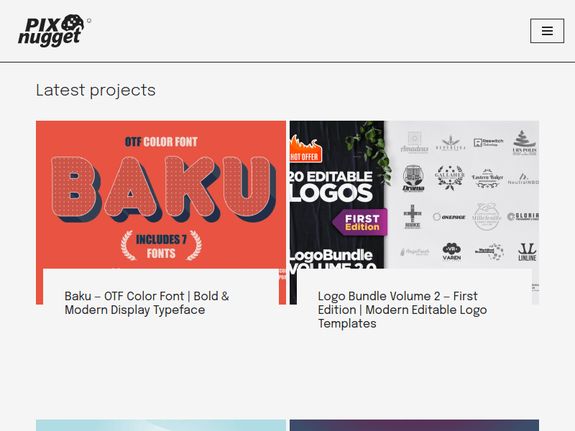Open the hamburger navigation menu

point(547,31)
